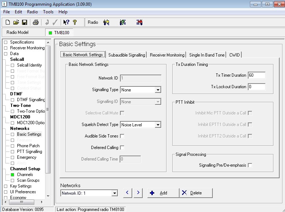Click the Delete network button
The width and height of the screenshot is (285, 212).
click(196, 193)
